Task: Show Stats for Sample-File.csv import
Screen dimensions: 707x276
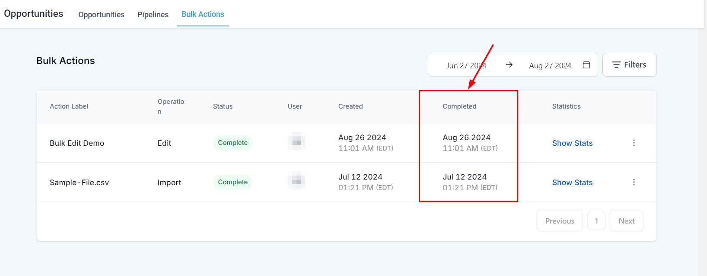Action: pos(572,183)
